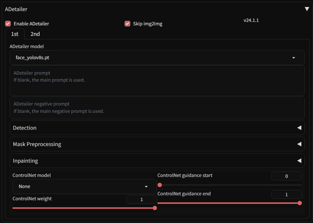This screenshot has height=223, width=313.
Task: Click the ControlNet guidance end slider handle
Action: [x=300, y=203]
